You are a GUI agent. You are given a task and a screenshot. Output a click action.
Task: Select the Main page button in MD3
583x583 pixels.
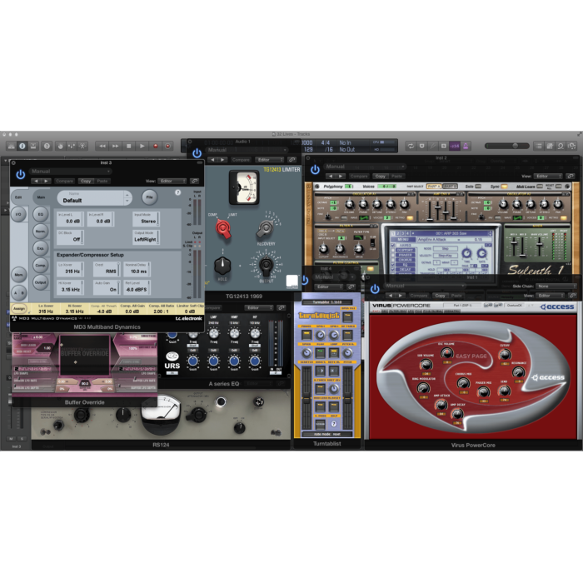(x=41, y=197)
